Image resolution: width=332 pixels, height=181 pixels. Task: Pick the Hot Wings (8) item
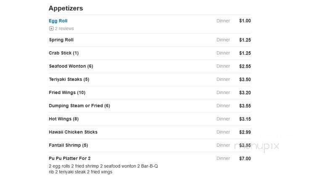(x=64, y=119)
